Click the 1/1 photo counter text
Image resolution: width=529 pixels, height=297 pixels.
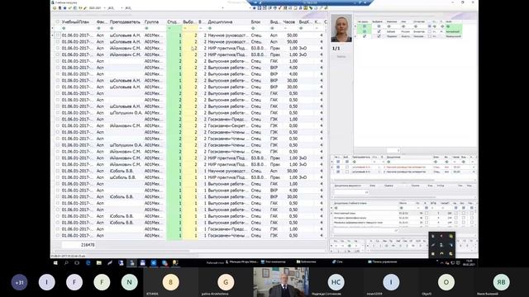point(336,49)
